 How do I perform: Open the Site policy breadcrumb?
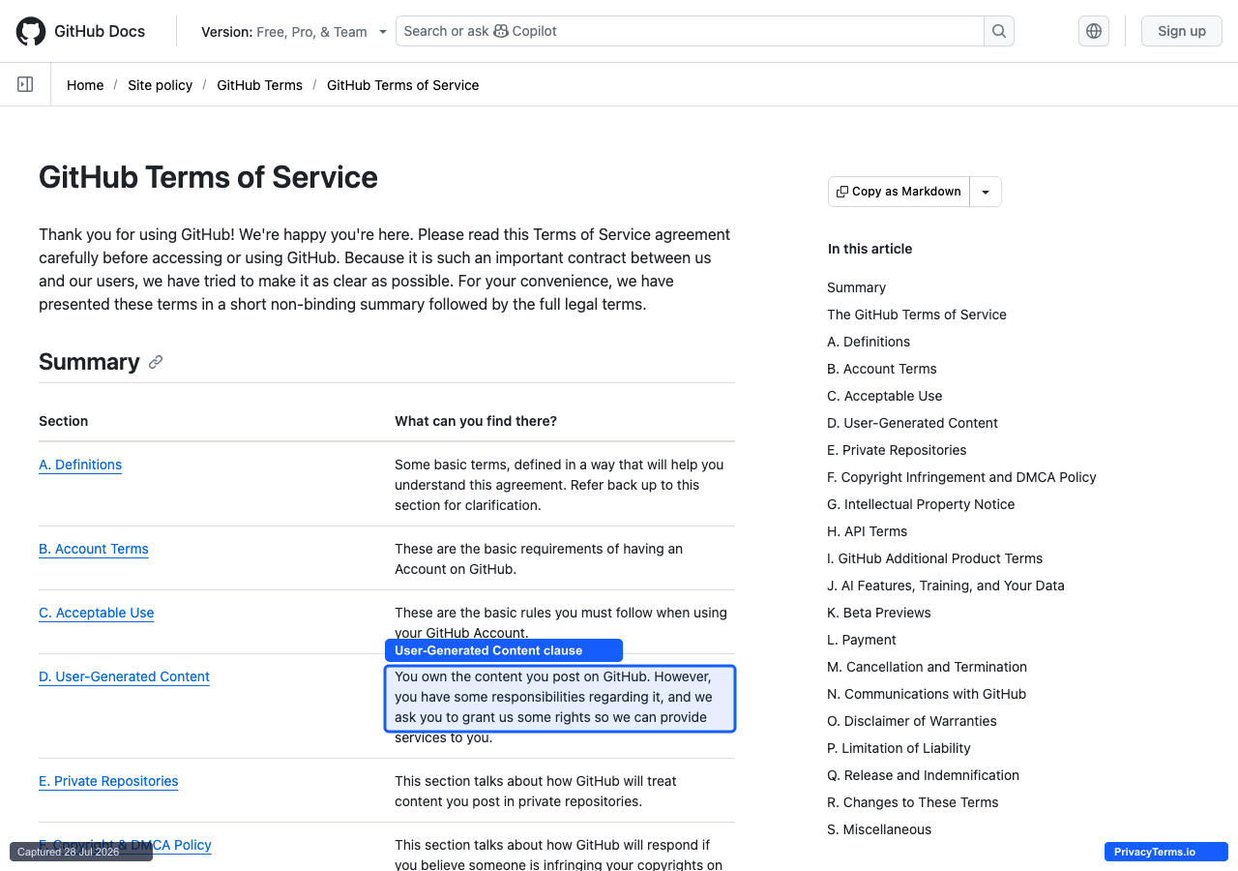pos(161,85)
